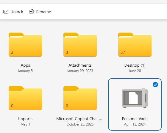Click the Unlock vault icon
This screenshot has height=133, width=167.
(6, 12)
